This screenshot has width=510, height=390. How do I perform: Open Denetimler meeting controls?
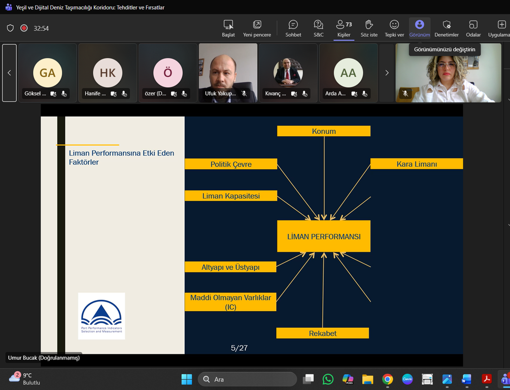tap(447, 28)
